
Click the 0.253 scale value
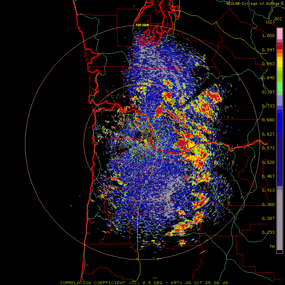pos(268,232)
